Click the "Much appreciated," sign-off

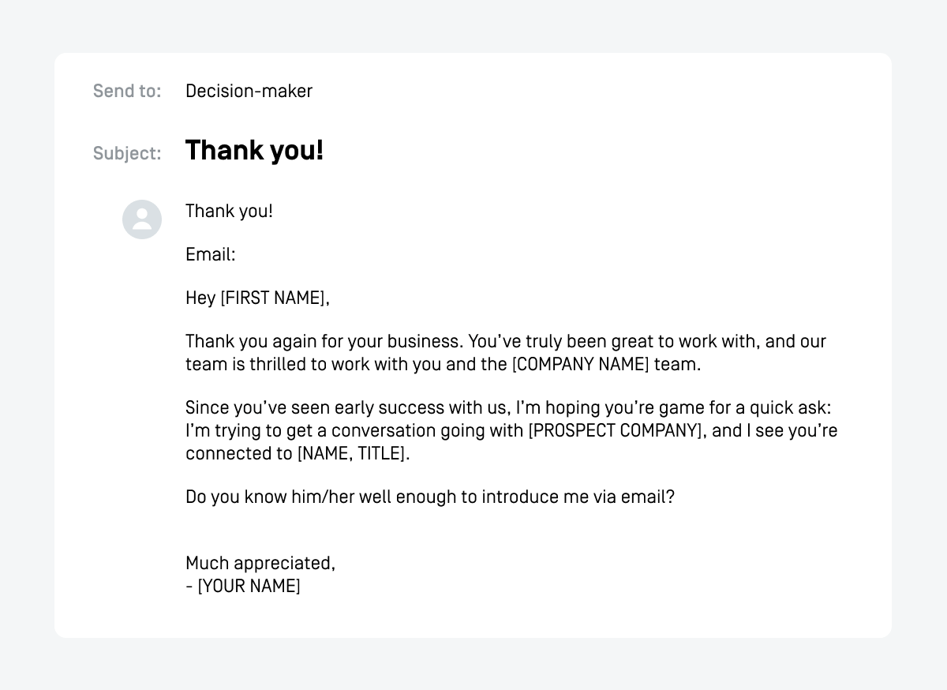tap(260, 563)
